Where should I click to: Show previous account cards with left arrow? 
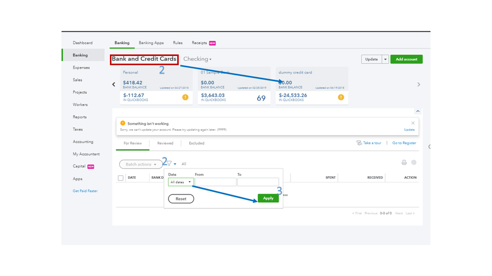[x=114, y=84]
